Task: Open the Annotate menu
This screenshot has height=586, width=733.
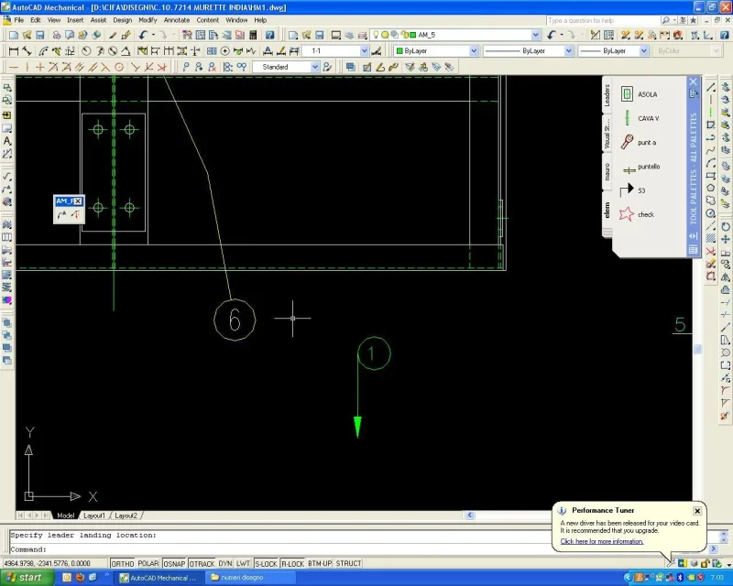Action: click(177, 20)
